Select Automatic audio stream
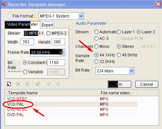 (x=96, y=32)
